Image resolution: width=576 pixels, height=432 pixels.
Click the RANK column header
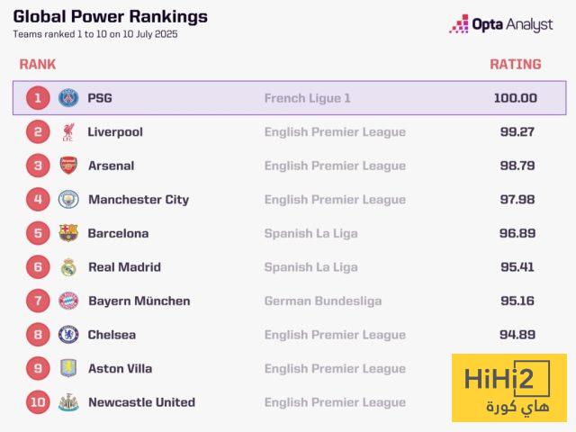(x=37, y=64)
